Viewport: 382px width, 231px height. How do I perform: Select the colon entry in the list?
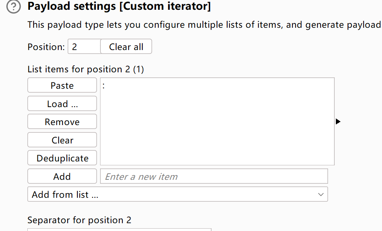click(104, 86)
